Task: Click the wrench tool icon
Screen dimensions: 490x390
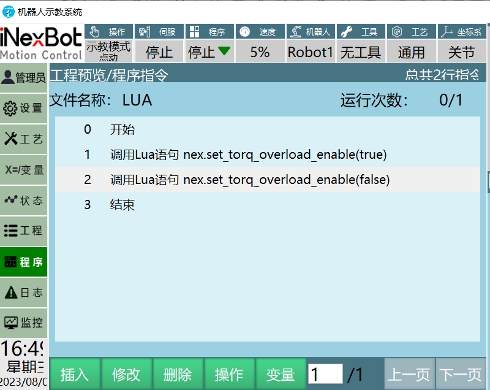Action: point(346,32)
